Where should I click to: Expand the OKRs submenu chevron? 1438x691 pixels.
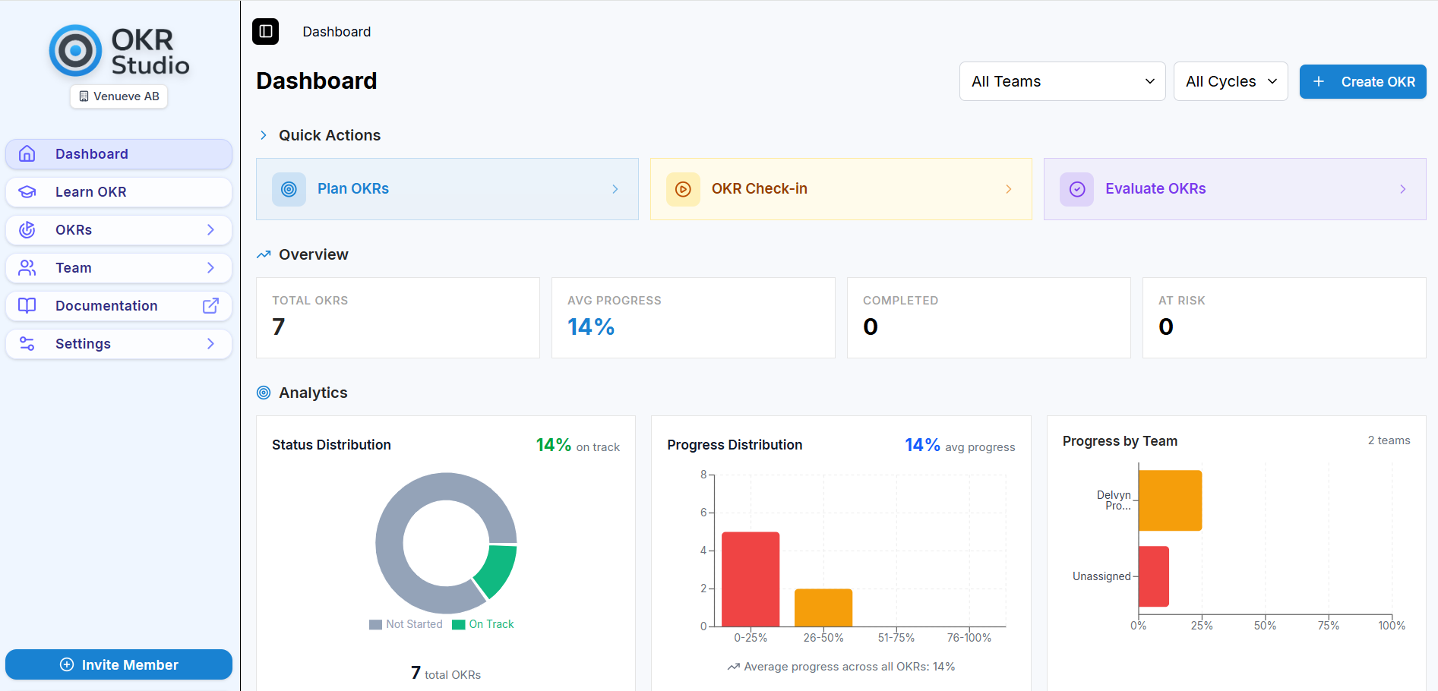210,229
